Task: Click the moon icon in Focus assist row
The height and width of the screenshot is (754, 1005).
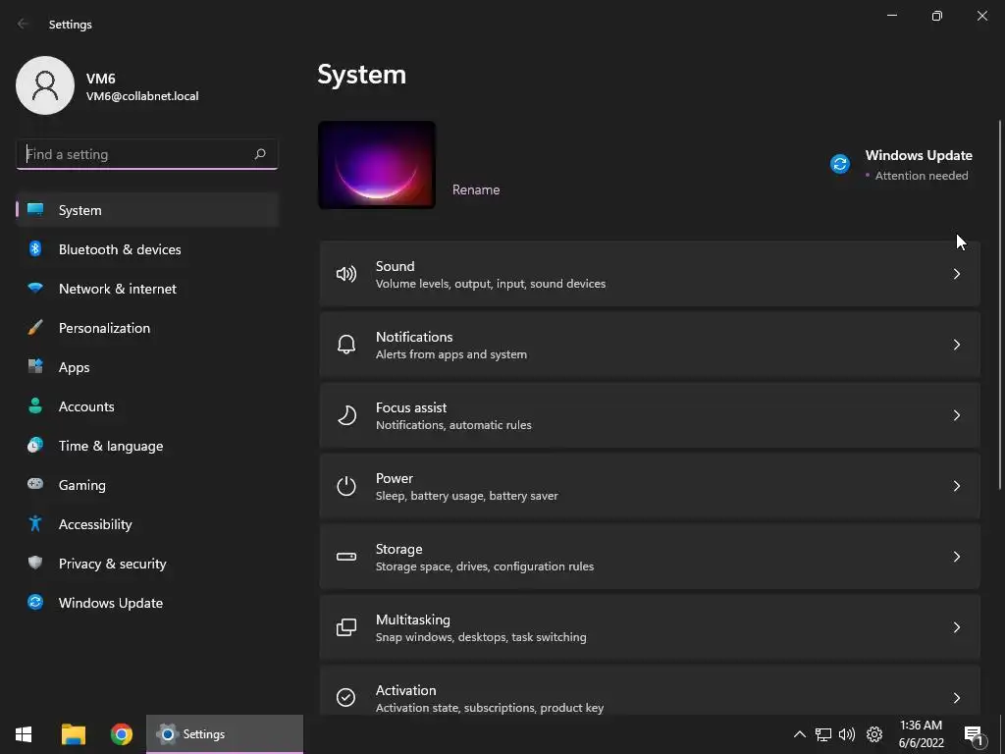Action: pos(346,415)
